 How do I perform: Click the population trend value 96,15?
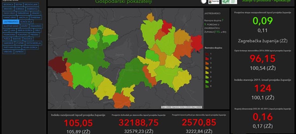tap(263, 58)
